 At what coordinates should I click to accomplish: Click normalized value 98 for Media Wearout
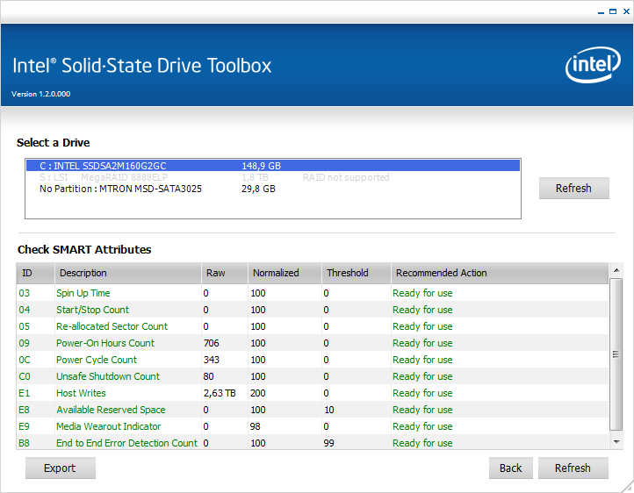[x=256, y=426]
